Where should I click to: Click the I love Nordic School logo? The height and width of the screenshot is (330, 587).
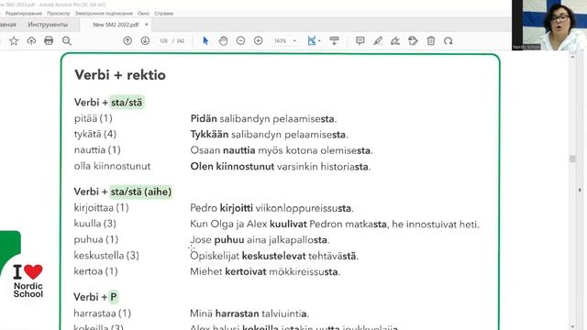[x=28, y=281]
